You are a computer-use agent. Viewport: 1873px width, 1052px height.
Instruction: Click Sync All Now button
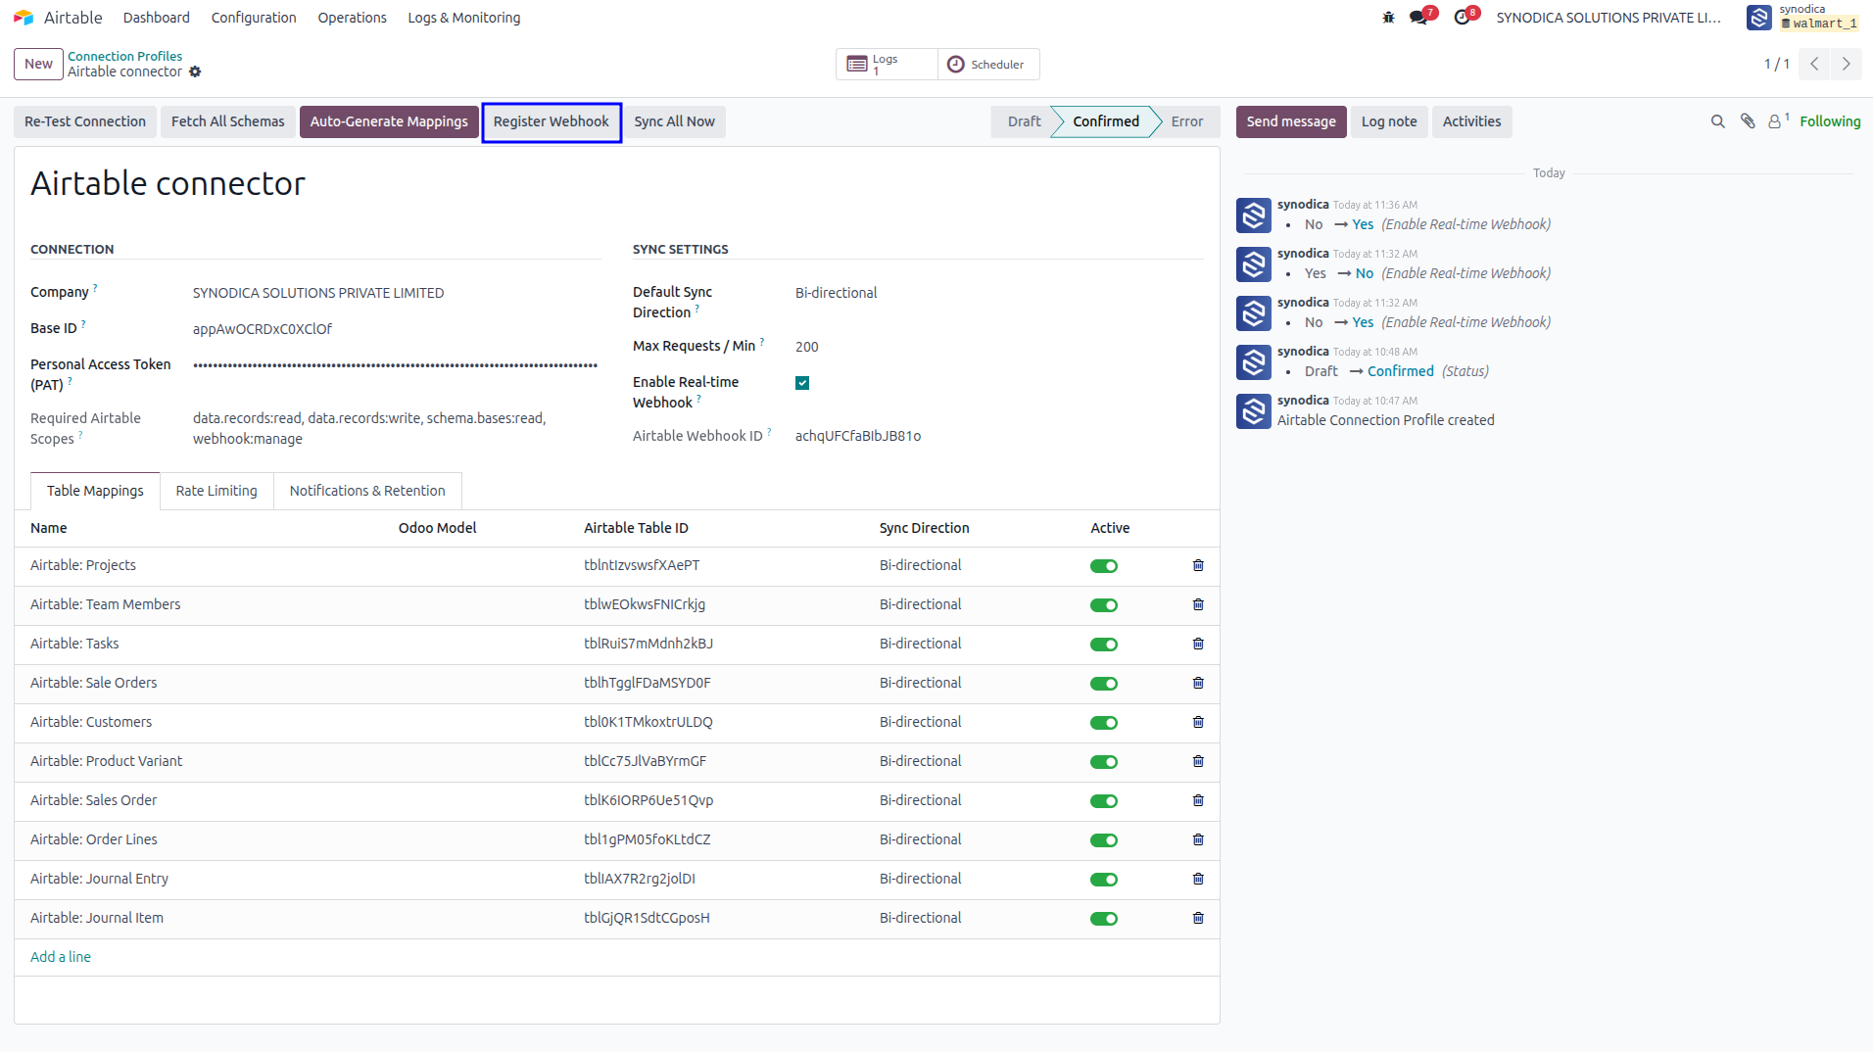674,121
